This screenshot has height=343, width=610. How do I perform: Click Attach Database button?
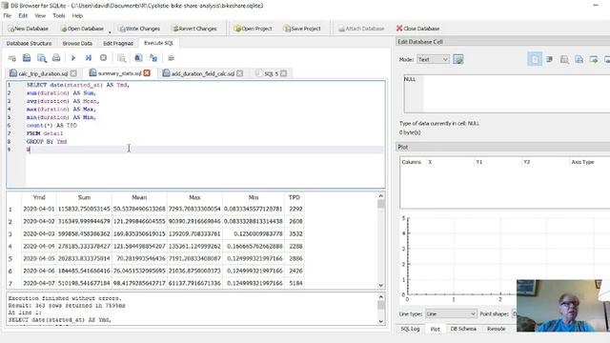point(361,29)
